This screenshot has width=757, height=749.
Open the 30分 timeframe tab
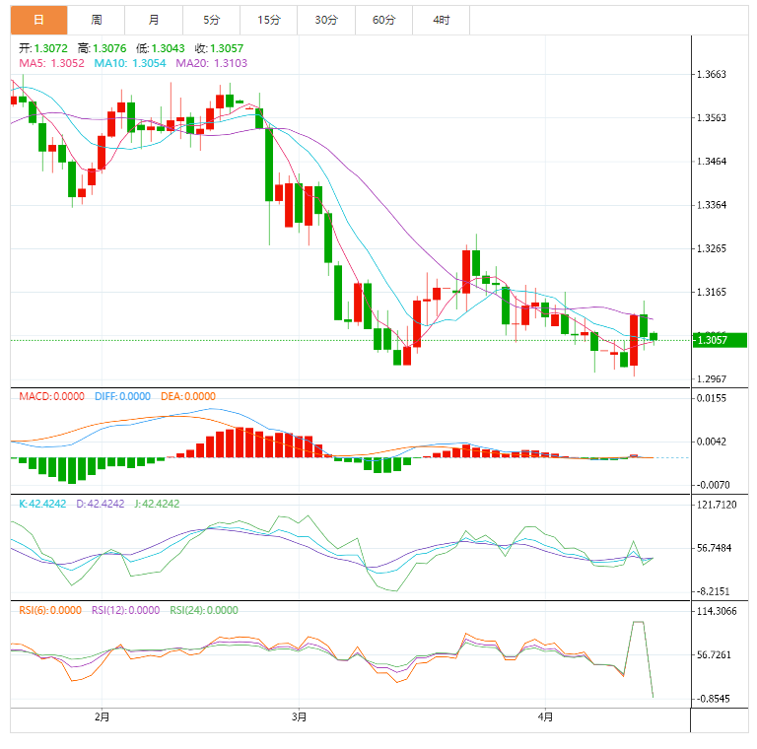(326, 20)
